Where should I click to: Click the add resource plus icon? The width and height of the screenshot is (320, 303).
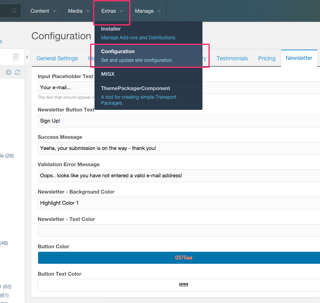[9, 72]
